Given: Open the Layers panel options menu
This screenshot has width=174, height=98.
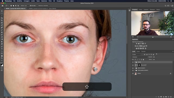Looking at the screenshot, I should 173,51.
